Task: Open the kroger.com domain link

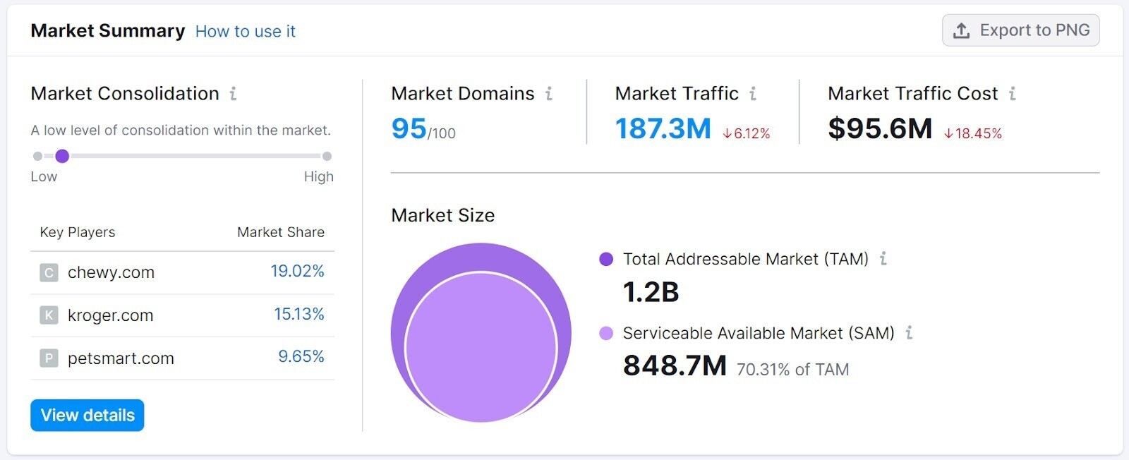Action: pos(111,315)
